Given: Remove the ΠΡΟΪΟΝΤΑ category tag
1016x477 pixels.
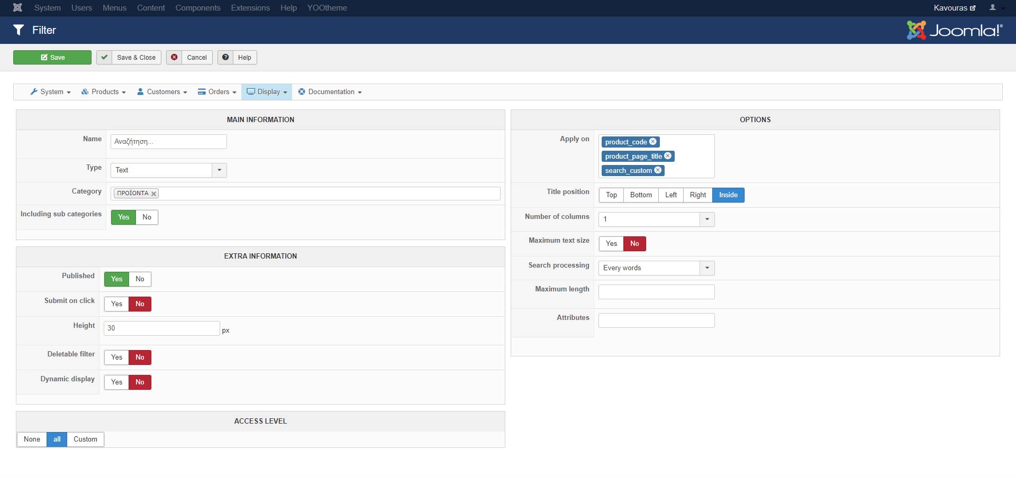Looking at the screenshot, I should (153, 194).
